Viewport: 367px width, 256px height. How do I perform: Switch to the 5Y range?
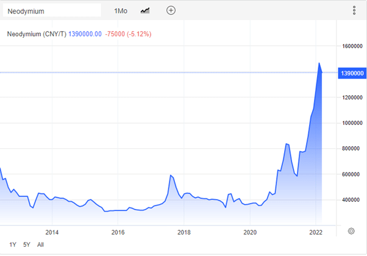coord(27,245)
